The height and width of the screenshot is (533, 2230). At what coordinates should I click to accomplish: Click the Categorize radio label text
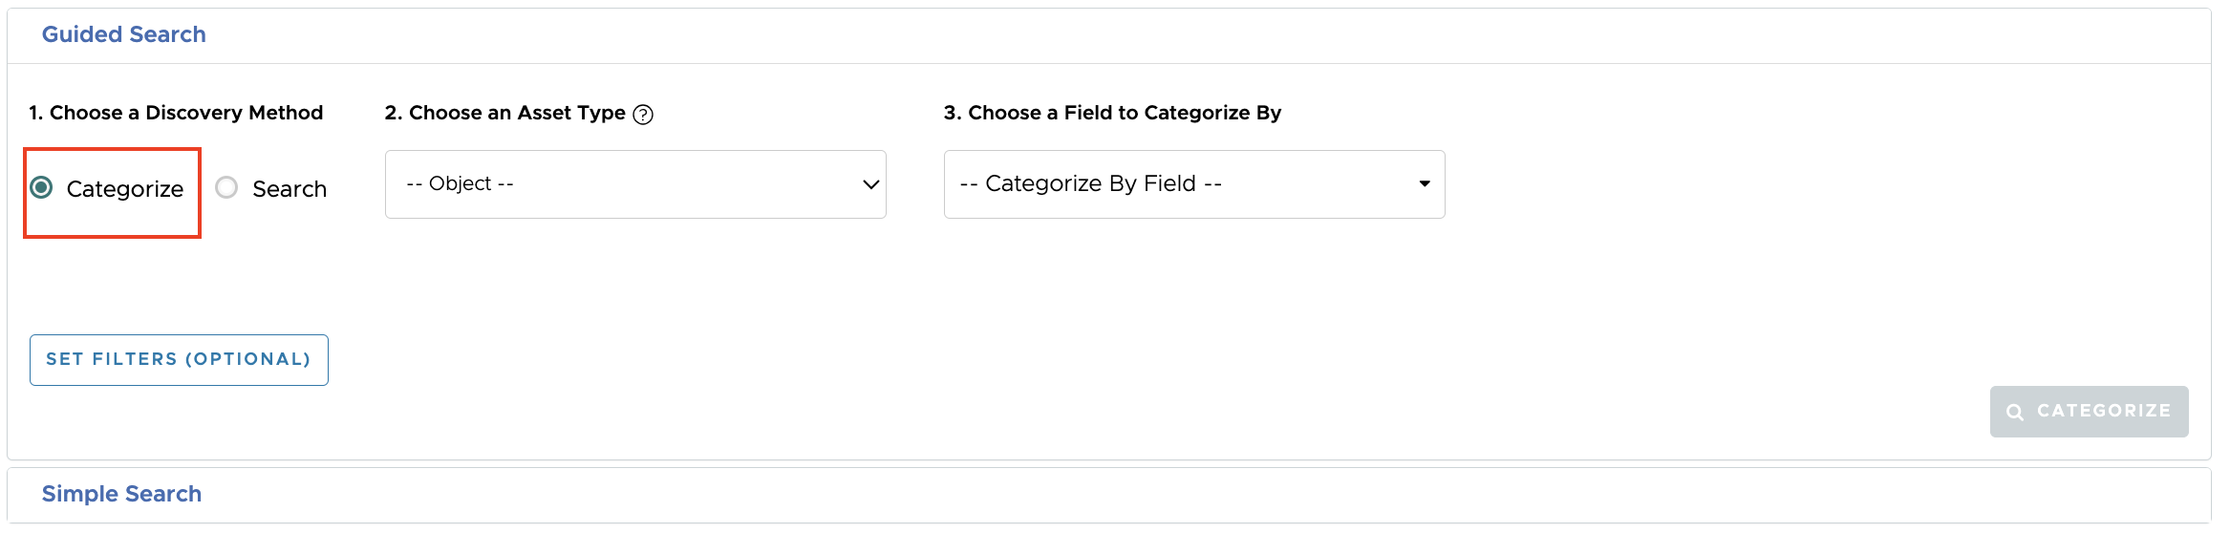[x=124, y=189]
